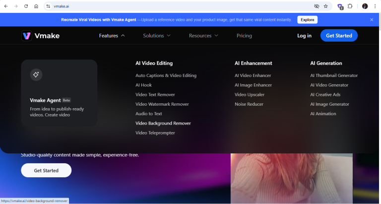The height and width of the screenshot is (204, 381).
Task: Open the Pricing page
Action: [x=244, y=36]
